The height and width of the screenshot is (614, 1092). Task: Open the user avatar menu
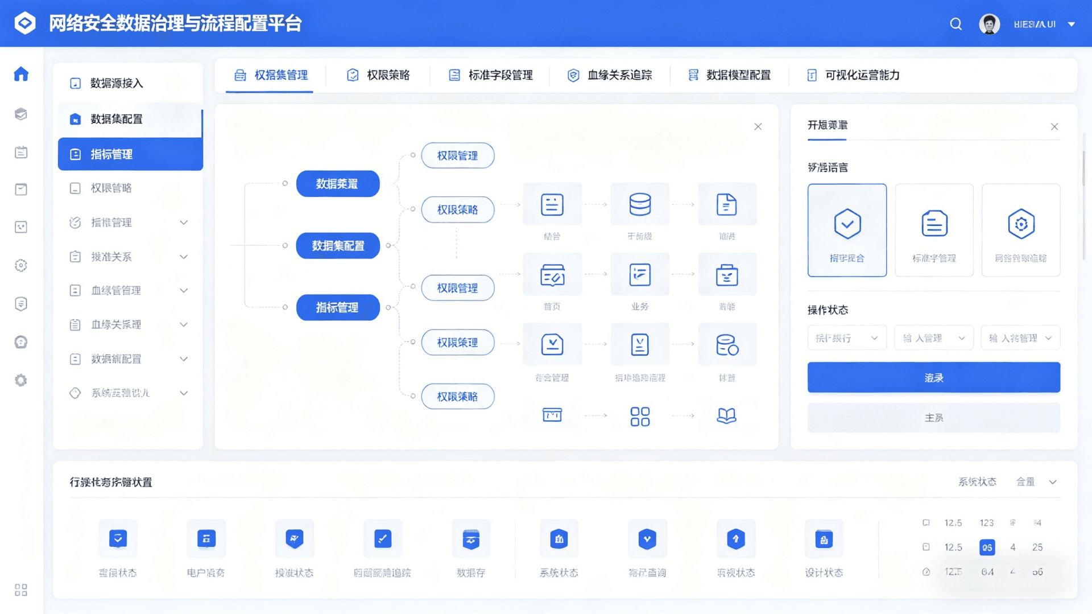990,23
